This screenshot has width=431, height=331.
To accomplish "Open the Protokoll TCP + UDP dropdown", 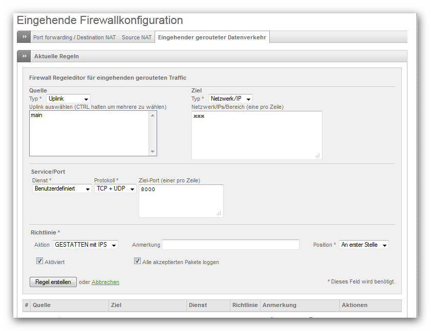I will (115, 189).
